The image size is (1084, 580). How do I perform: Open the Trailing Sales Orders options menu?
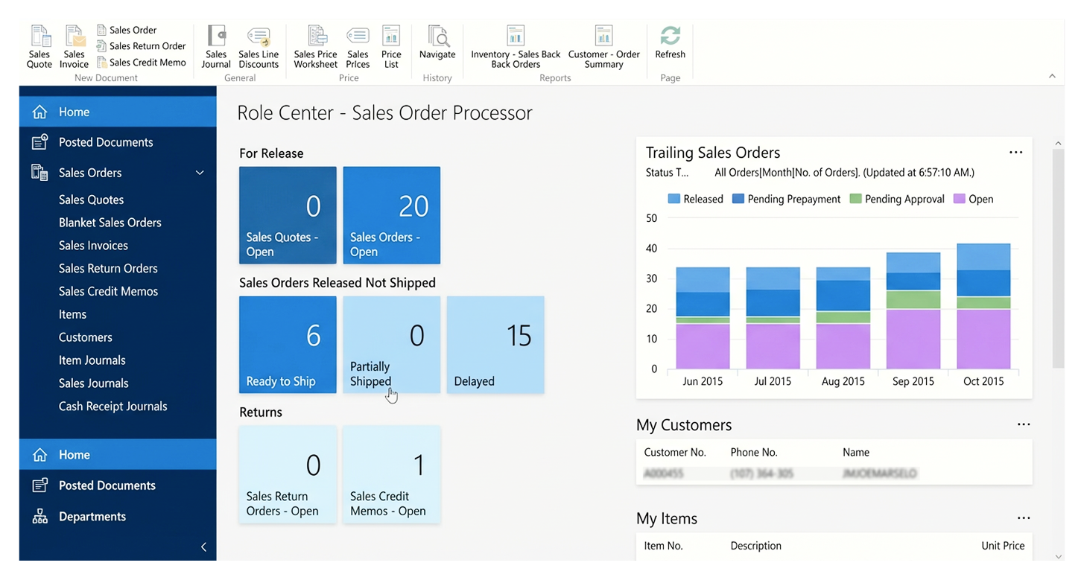pyautogui.click(x=1015, y=153)
